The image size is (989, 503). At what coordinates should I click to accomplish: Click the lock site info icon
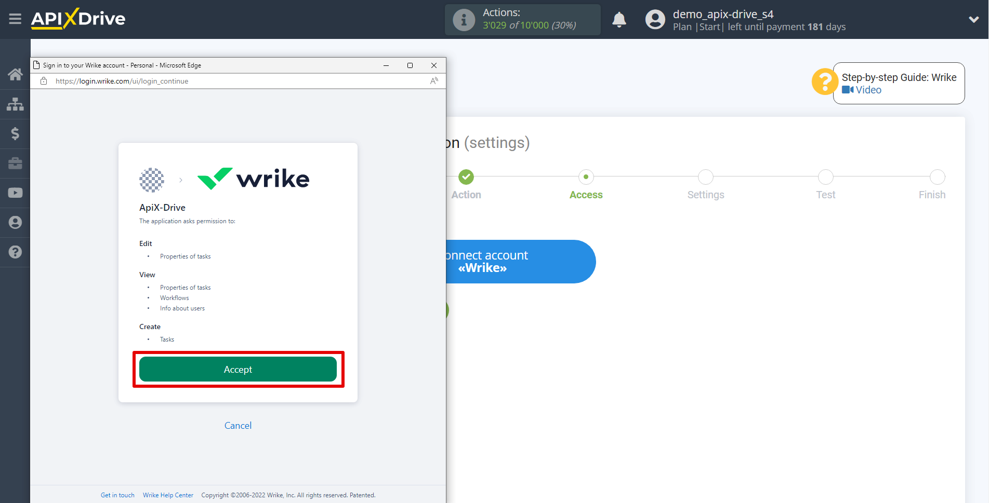pos(44,81)
